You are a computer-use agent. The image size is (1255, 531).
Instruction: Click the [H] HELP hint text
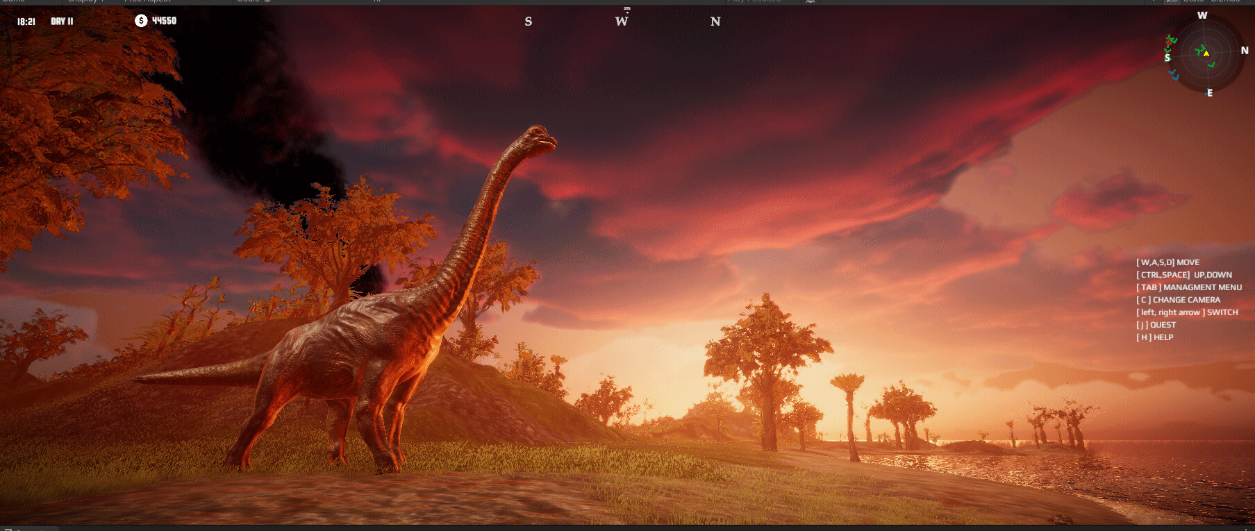click(1154, 337)
